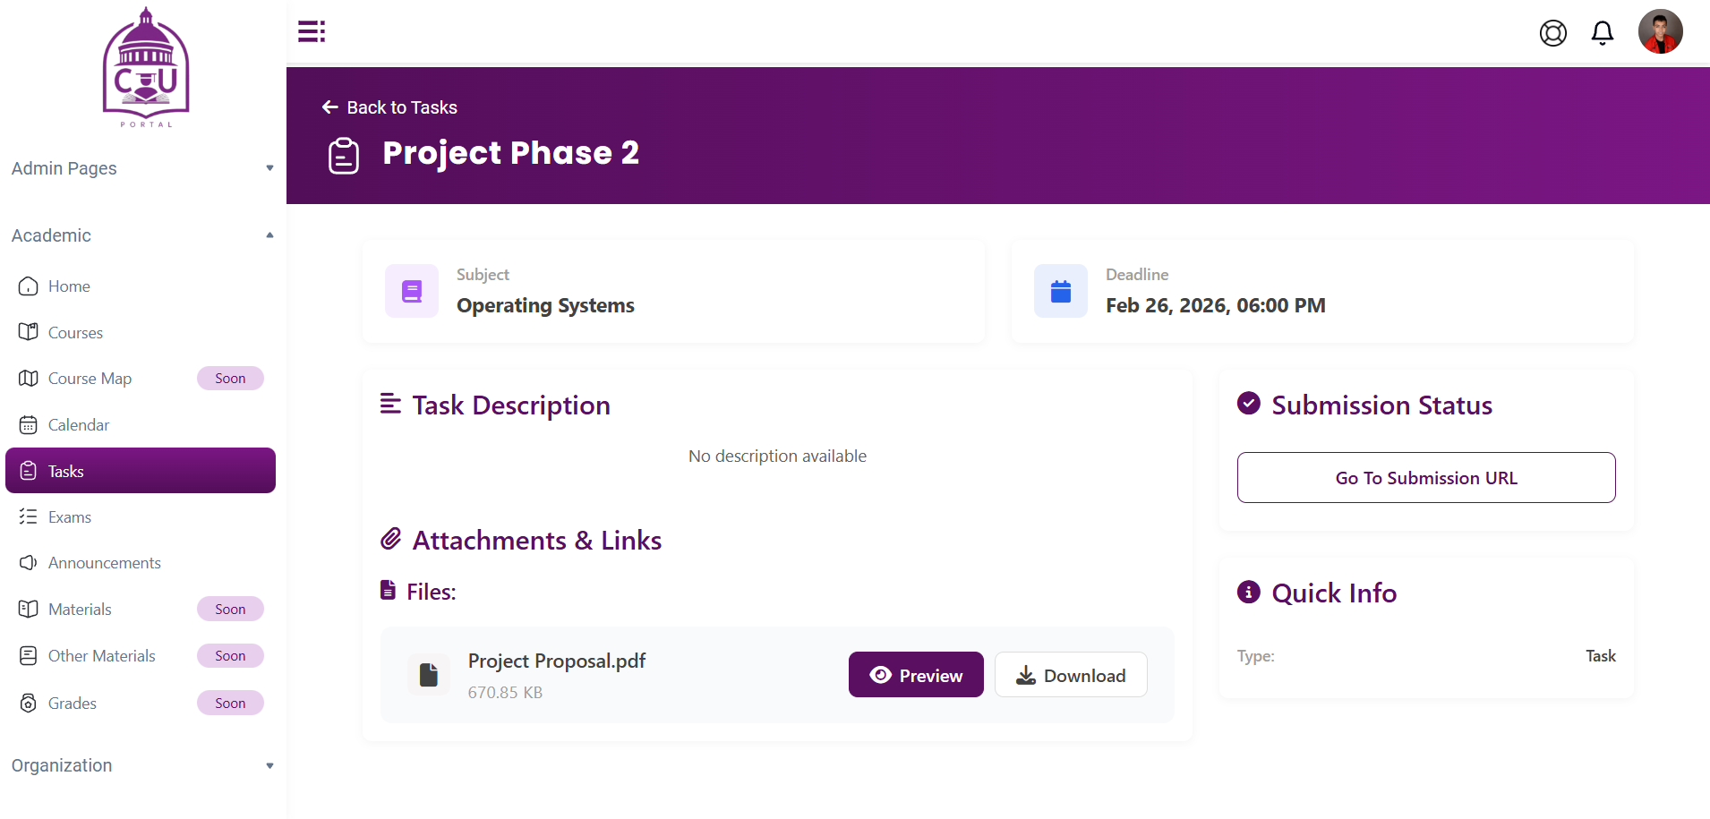This screenshot has height=819, width=1710.
Task: Click the CU Portal logo
Action: click(x=146, y=67)
